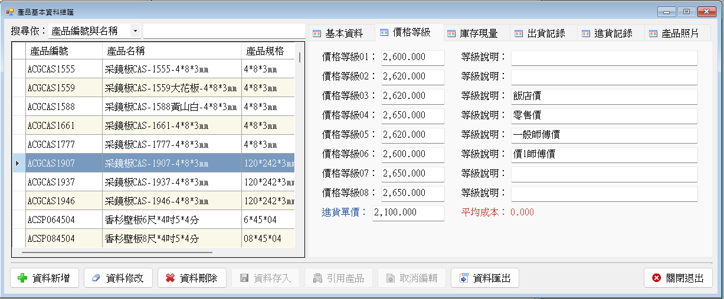This screenshot has height=299, width=724.
Task: Click the red circle icon on 關閉退出
Action: click(x=656, y=278)
